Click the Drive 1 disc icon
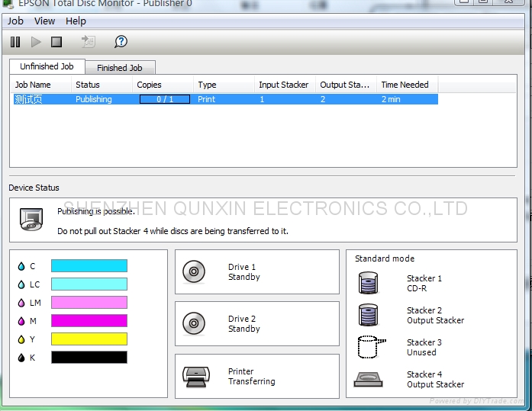 pyautogui.click(x=194, y=271)
